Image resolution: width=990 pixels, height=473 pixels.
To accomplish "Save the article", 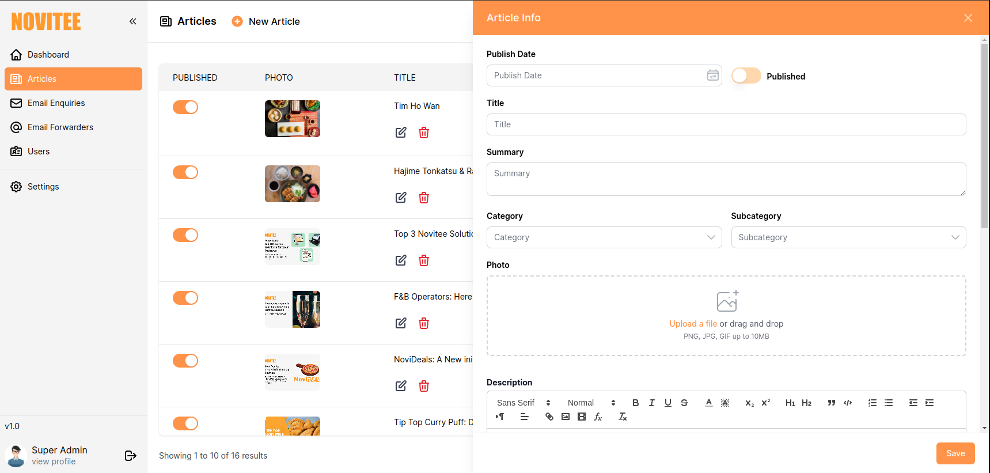I will [955, 453].
